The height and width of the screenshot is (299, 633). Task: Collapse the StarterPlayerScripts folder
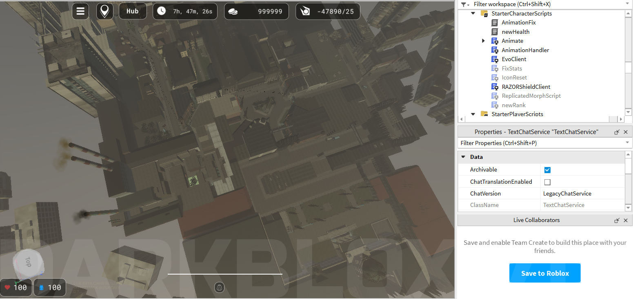(x=473, y=114)
